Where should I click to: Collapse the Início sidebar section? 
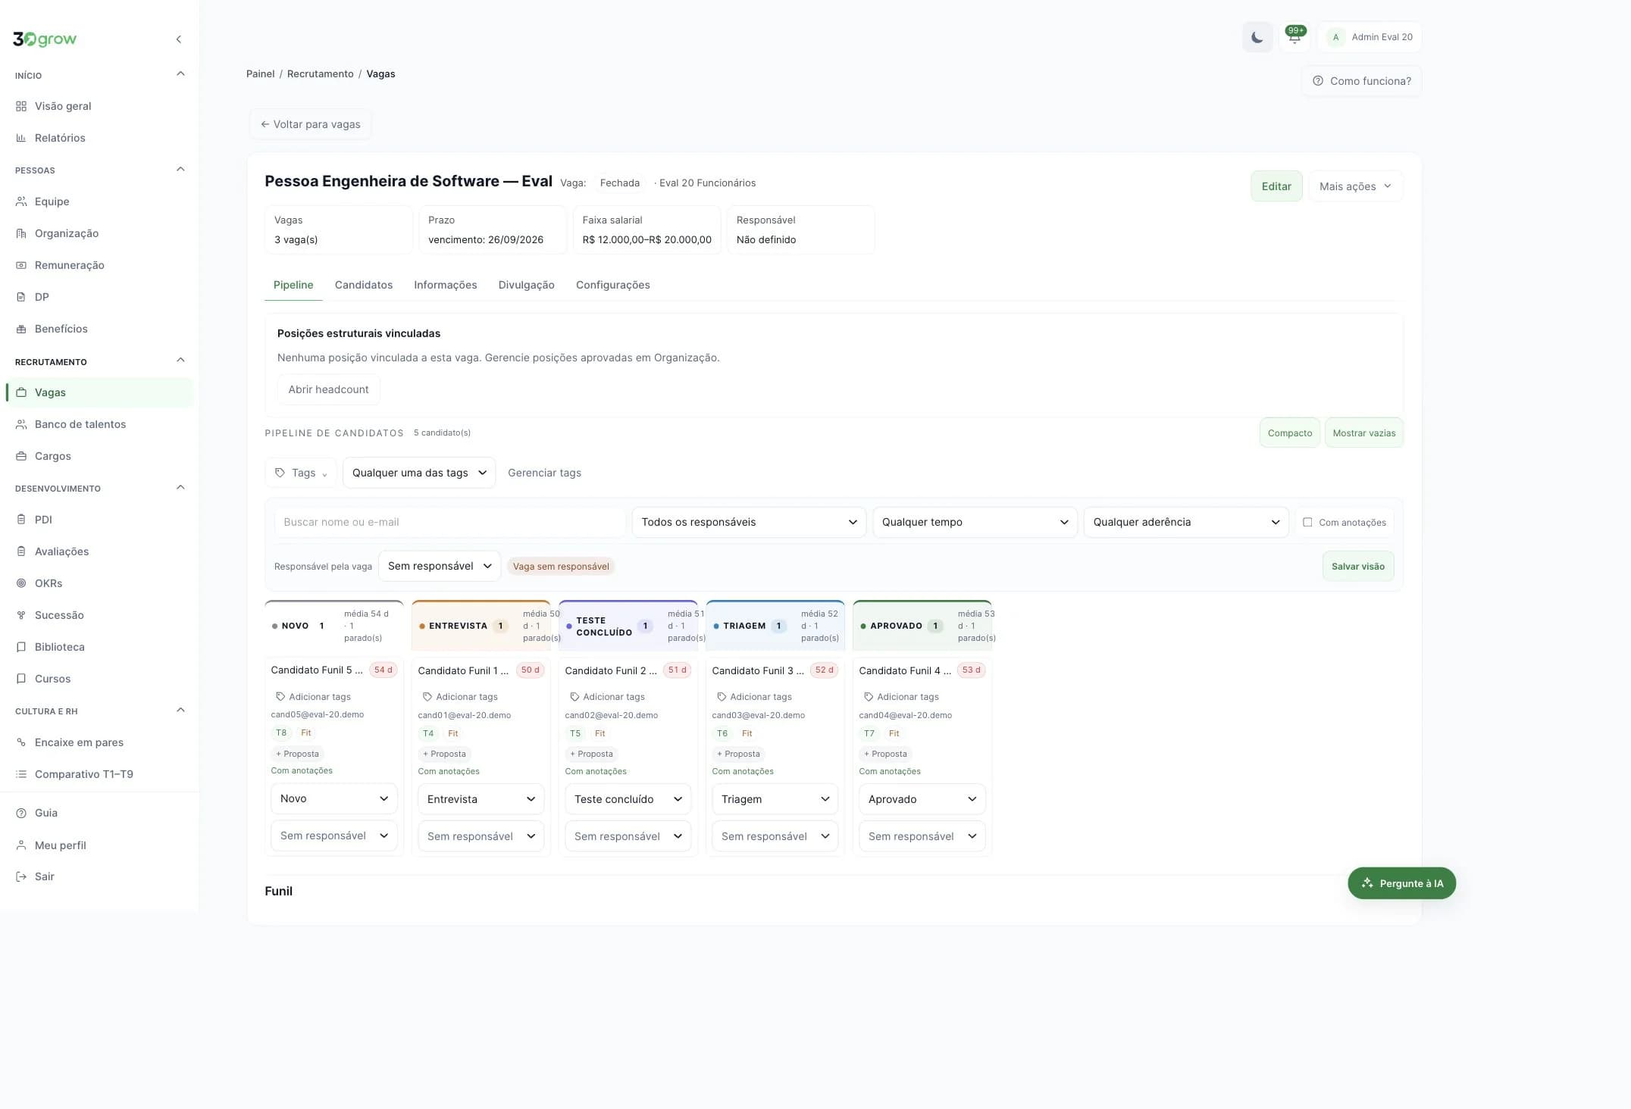pyautogui.click(x=180, y=74)
